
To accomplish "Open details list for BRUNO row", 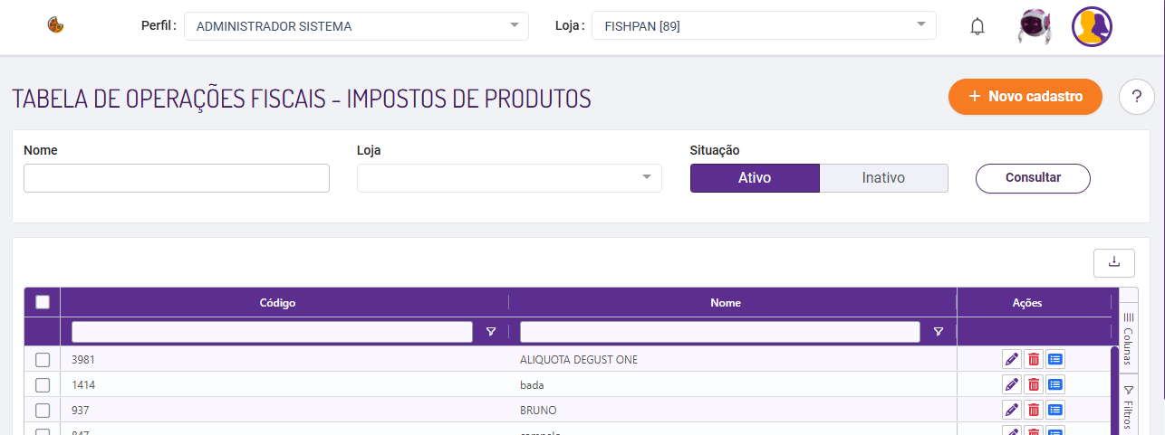I will (x=1055, y=410).
